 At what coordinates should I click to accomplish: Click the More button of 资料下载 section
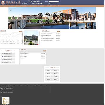45,51
